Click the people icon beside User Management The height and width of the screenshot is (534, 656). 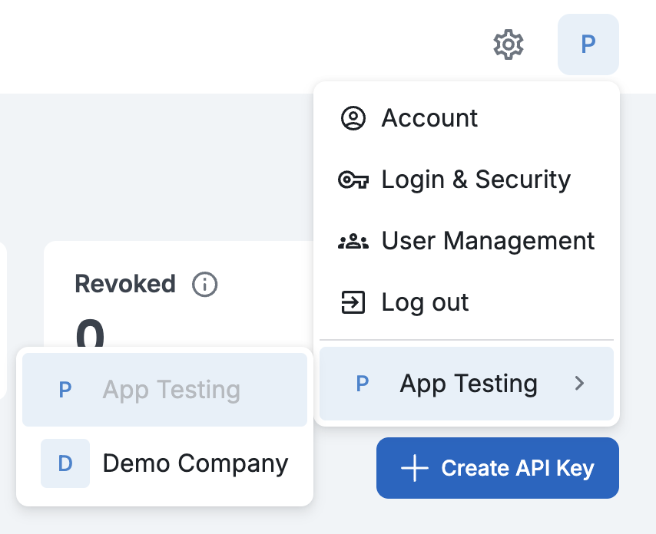tap(353, 241)
